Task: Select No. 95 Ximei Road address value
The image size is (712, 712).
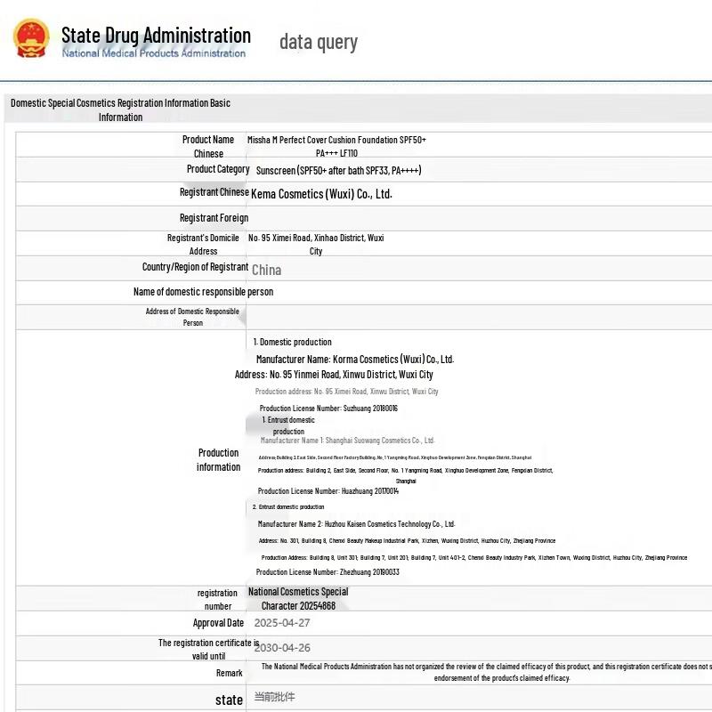Action: coord(316,244)
